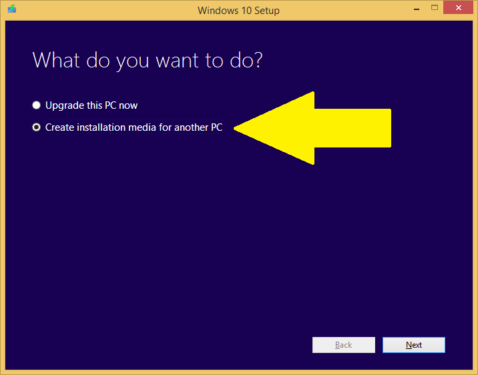
Task: Click the "What do you want to do?" heading
Action: pos(147,60)
